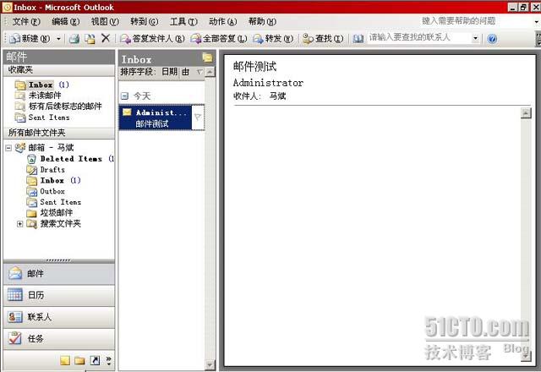Open the 视图(V) menu
Viewport: 541px width, 372px height.
105,21
